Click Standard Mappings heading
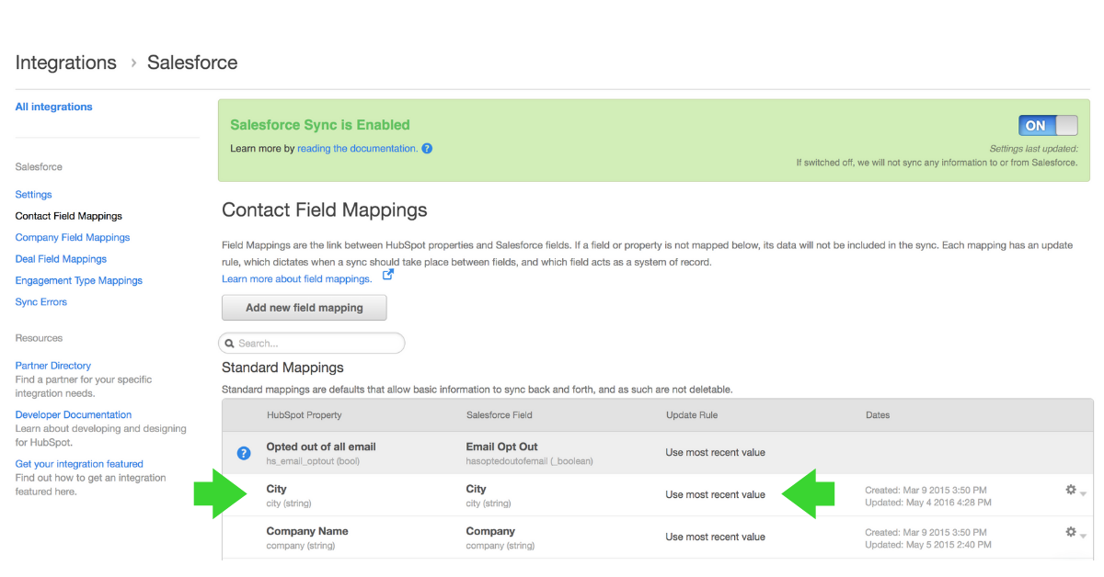1104x577 pixels. pyautogui.click(x=282, y=368)
